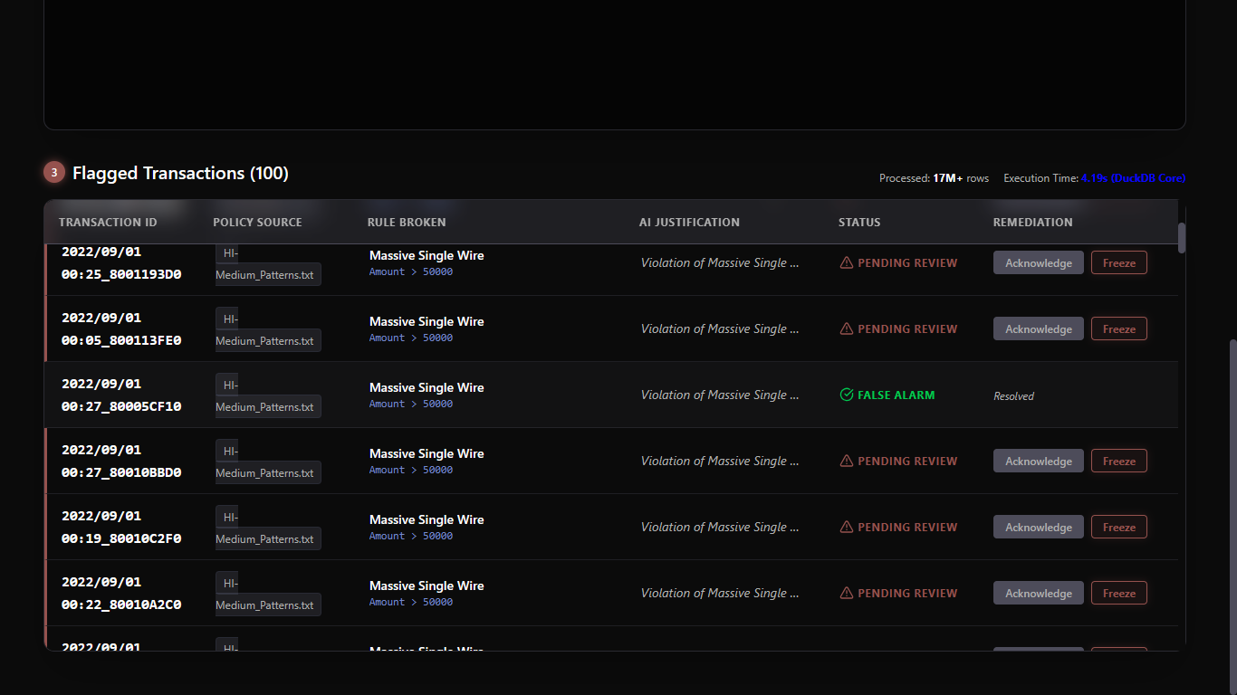Click the AI Justification column header
1237x695 pixels.
pos(689,223)
